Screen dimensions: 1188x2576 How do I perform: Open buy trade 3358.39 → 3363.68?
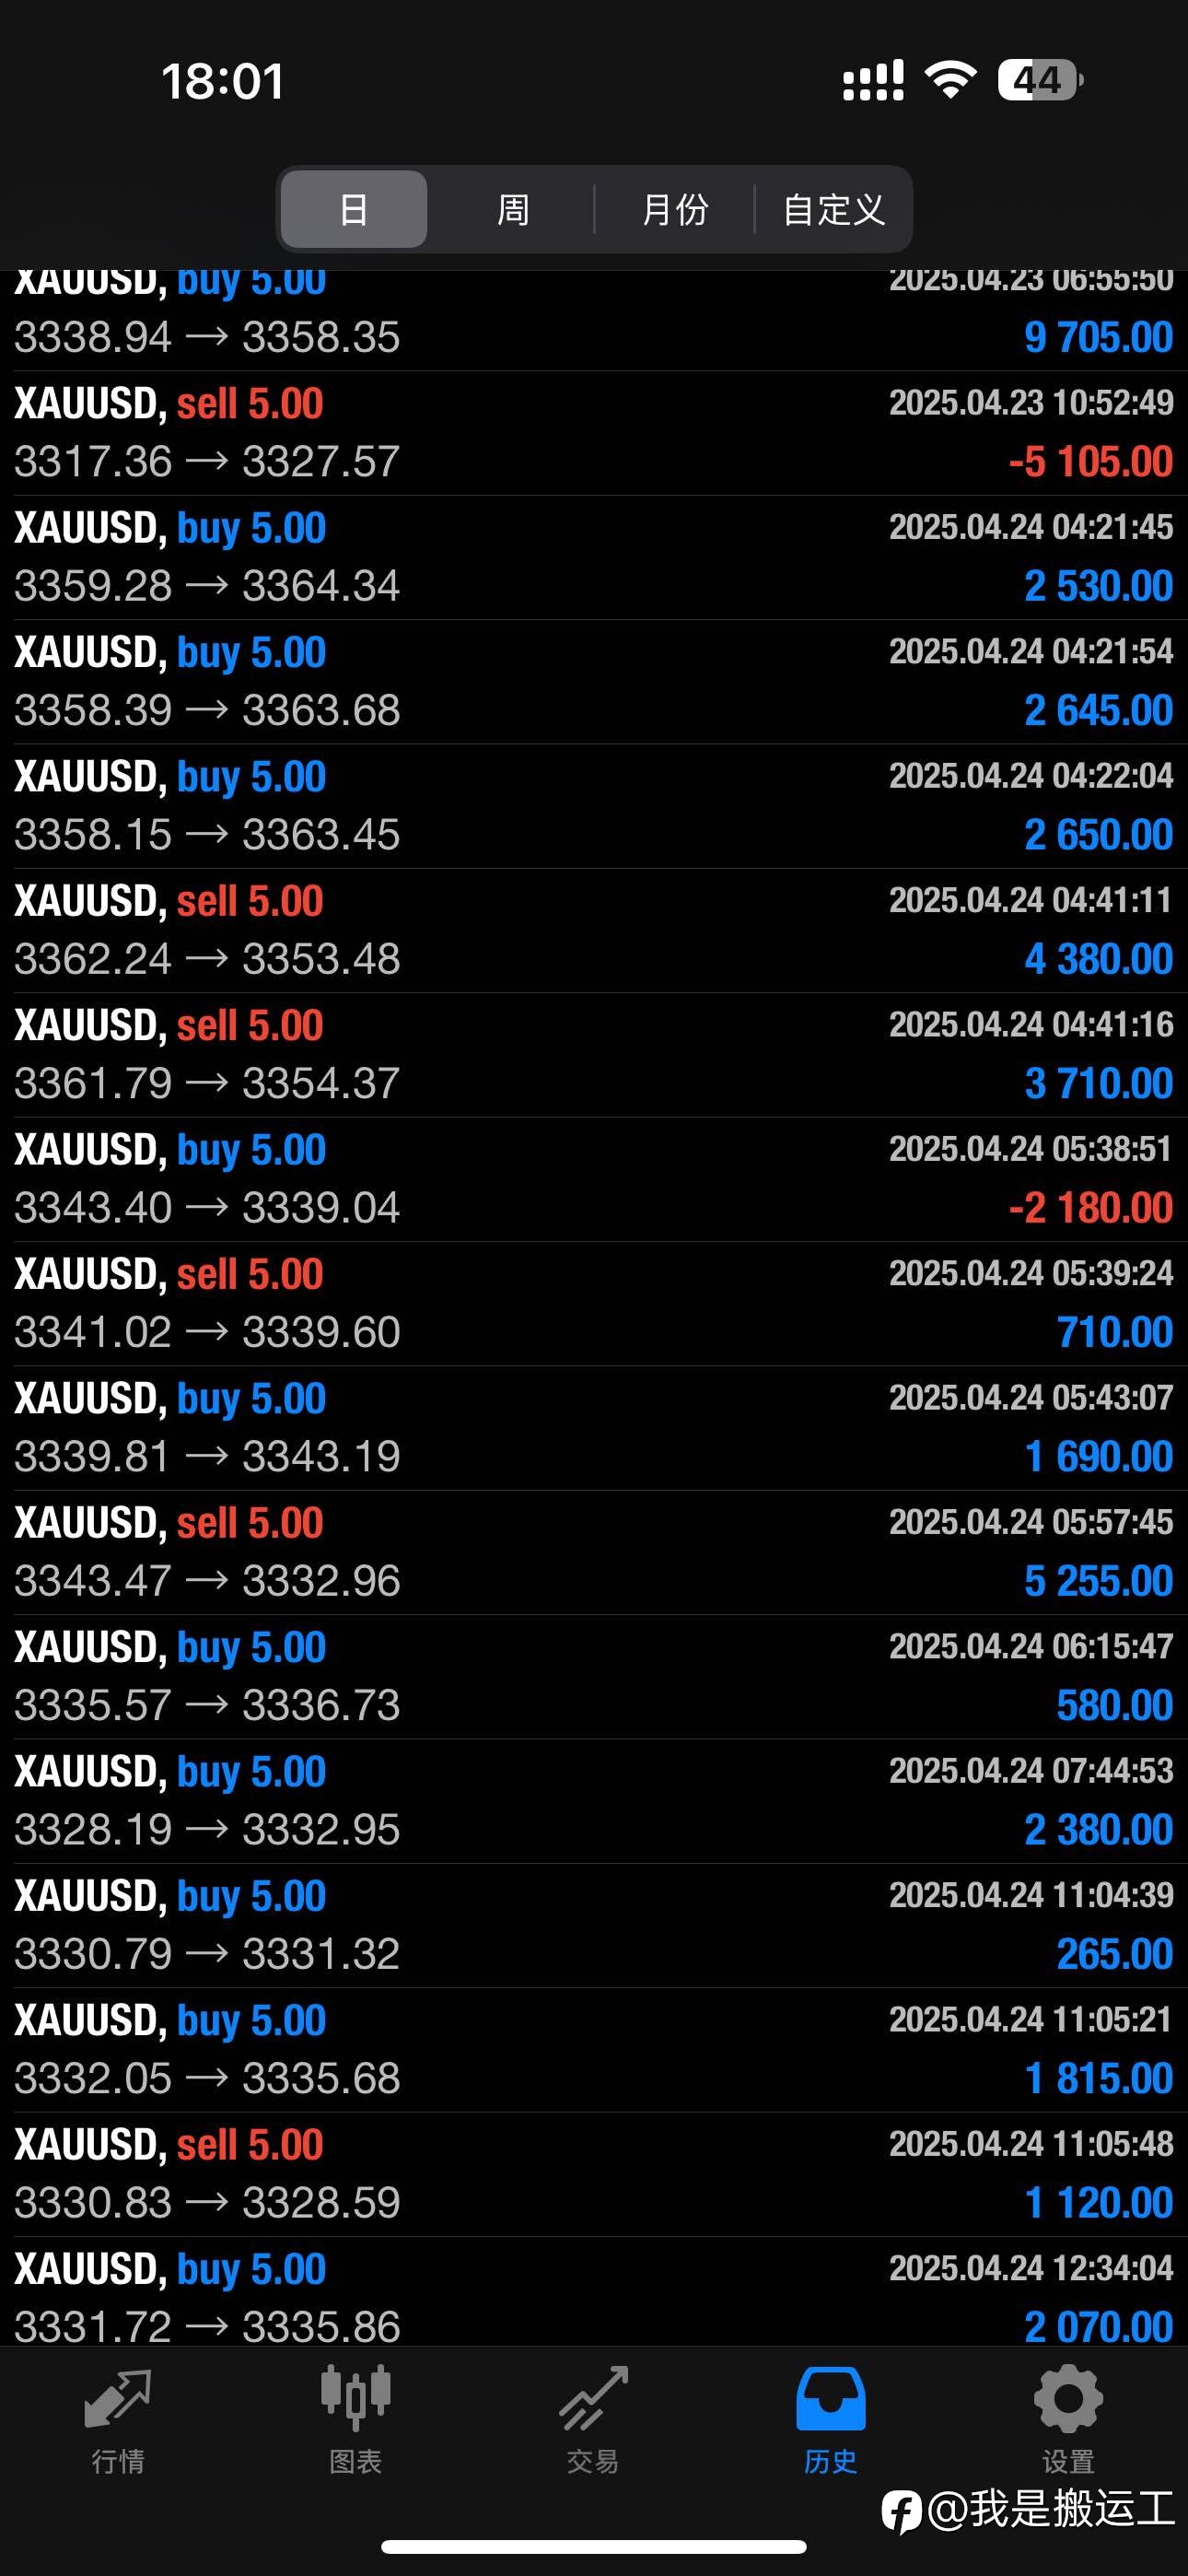pyautogui.click(x=594, y=682)
